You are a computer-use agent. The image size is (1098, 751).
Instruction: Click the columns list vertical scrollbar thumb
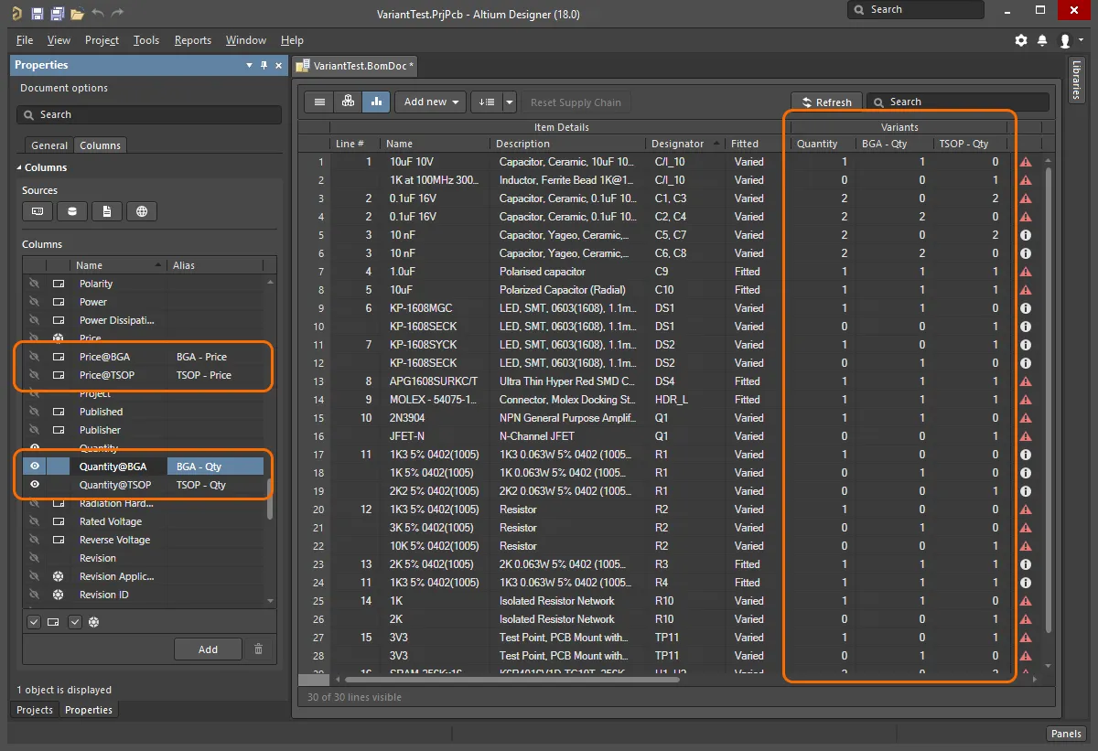(x=269, y=499)
